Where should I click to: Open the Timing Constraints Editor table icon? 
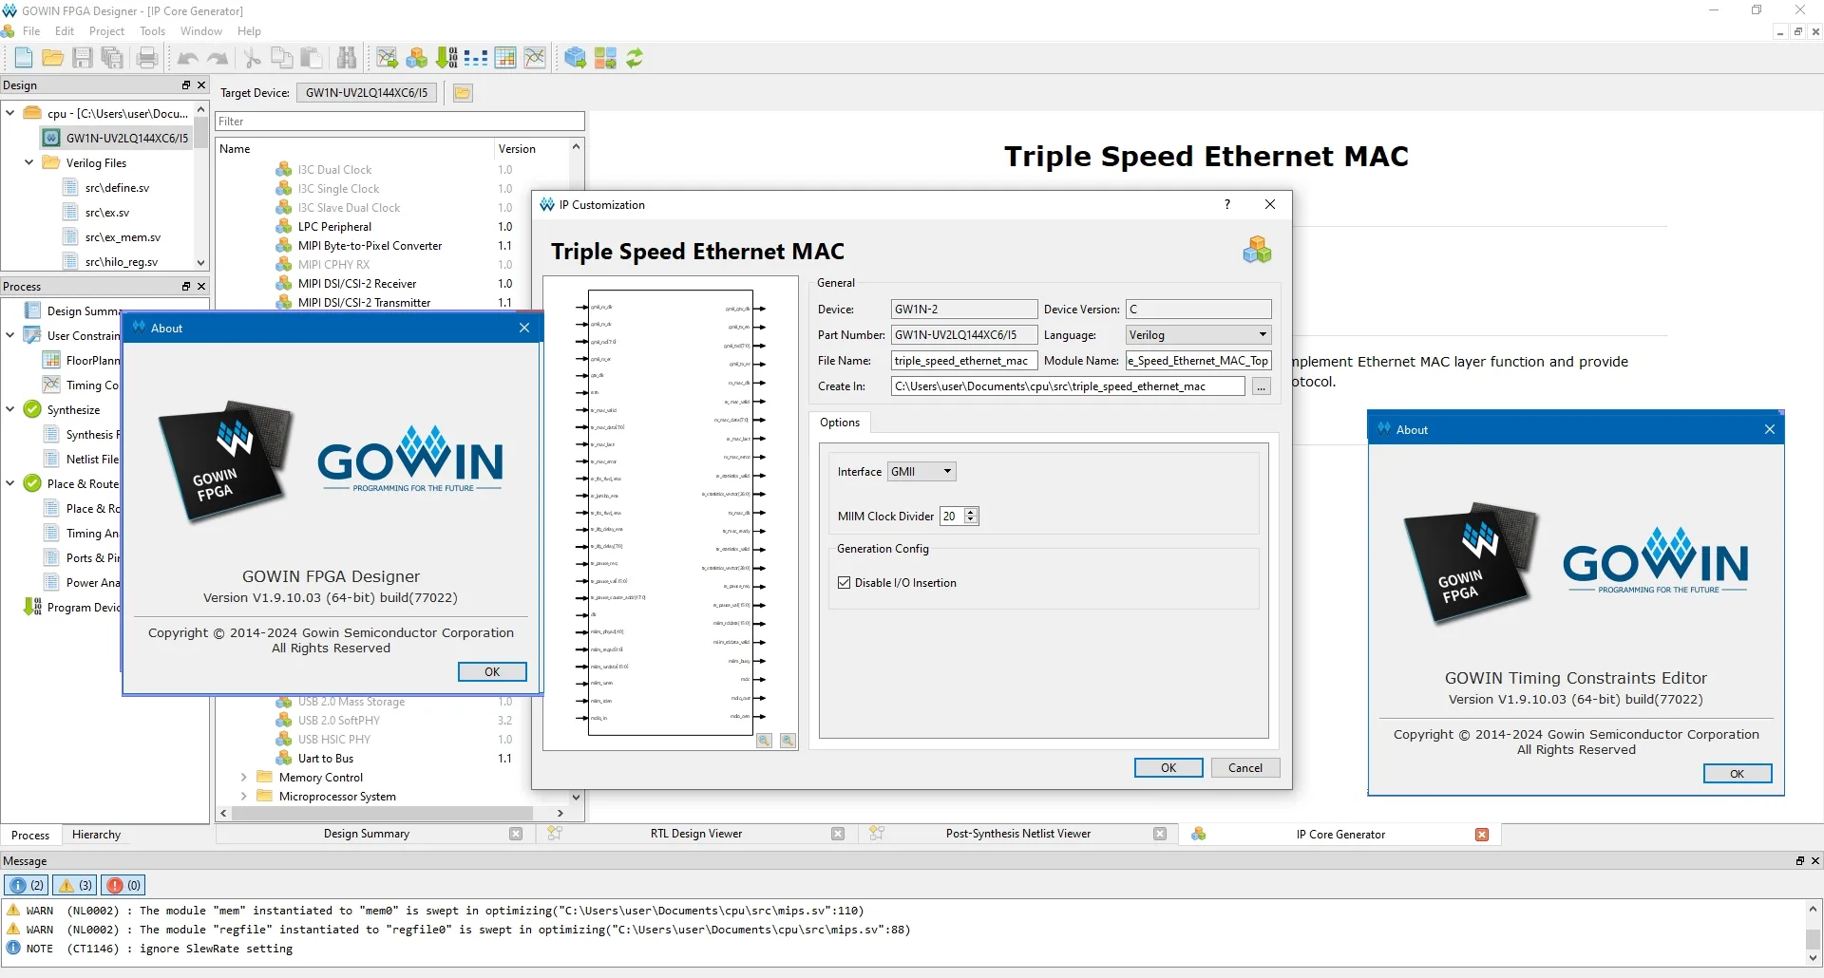click(505, 58)
